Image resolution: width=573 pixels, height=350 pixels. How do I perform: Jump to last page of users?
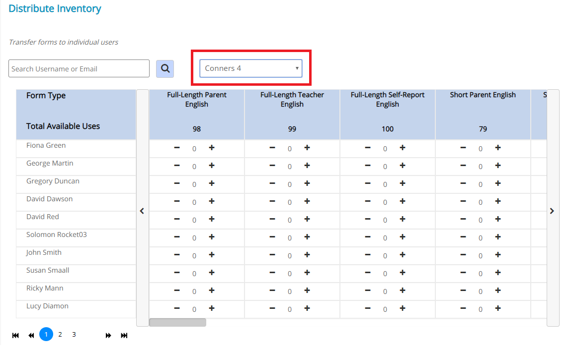click(x=124, y=336)
